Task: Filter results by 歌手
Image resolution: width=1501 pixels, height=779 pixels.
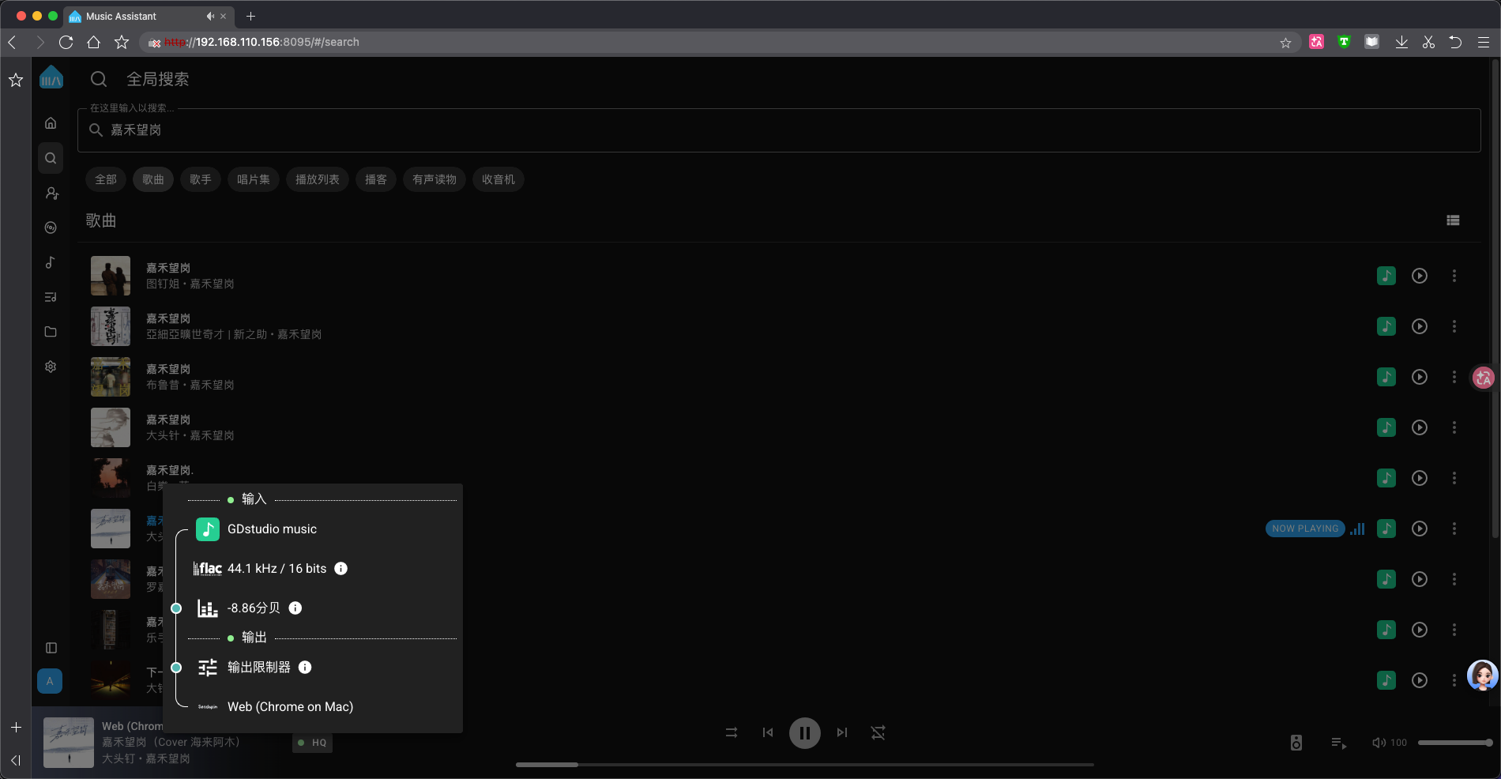Action: coord(201,179)
